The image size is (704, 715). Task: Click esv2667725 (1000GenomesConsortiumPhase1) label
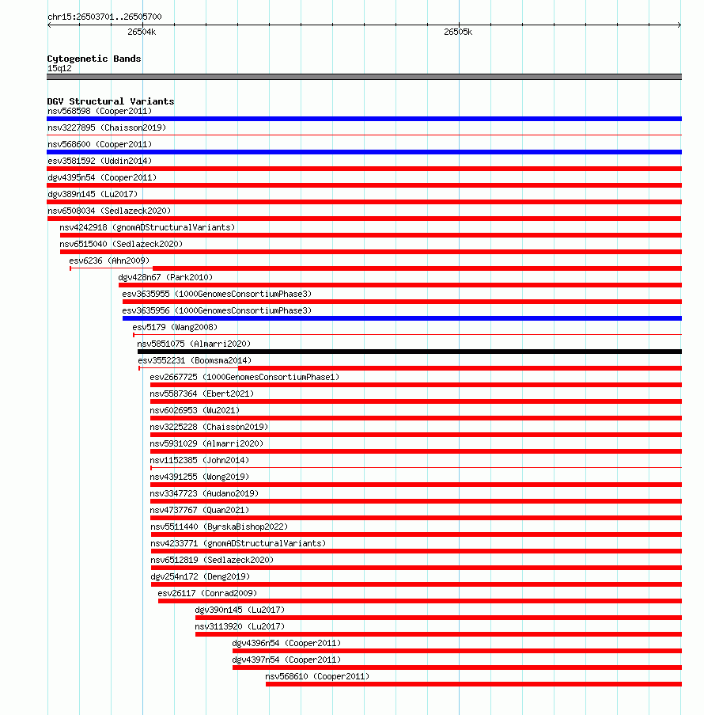coord(244,378)
